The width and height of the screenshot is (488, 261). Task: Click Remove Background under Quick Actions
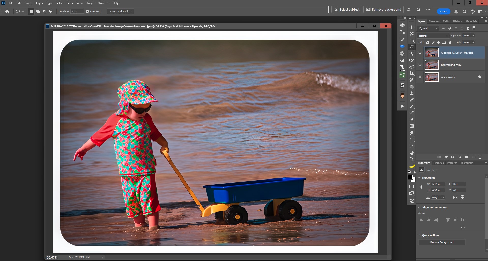[442, 242]
